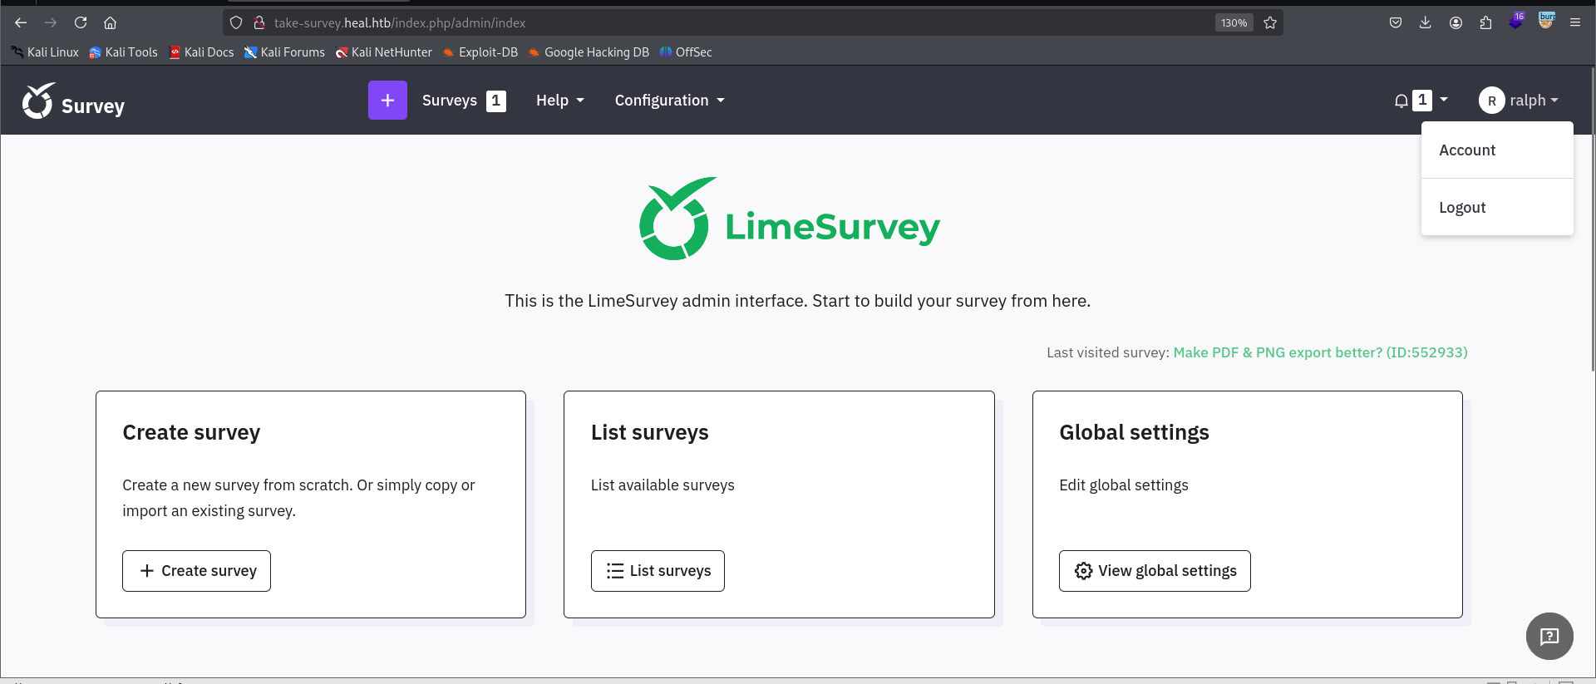The image size is (1596, 684).
Task: Open the browser hamburger menu
Action: 1575,22
